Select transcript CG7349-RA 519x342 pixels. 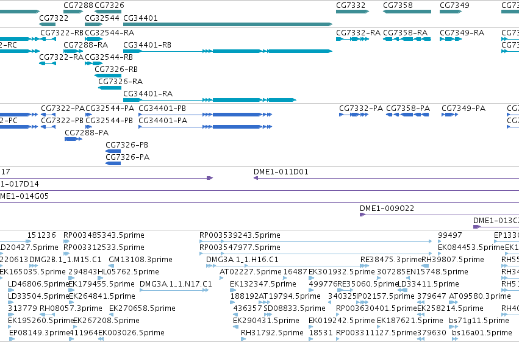click(x=451, y=39)
